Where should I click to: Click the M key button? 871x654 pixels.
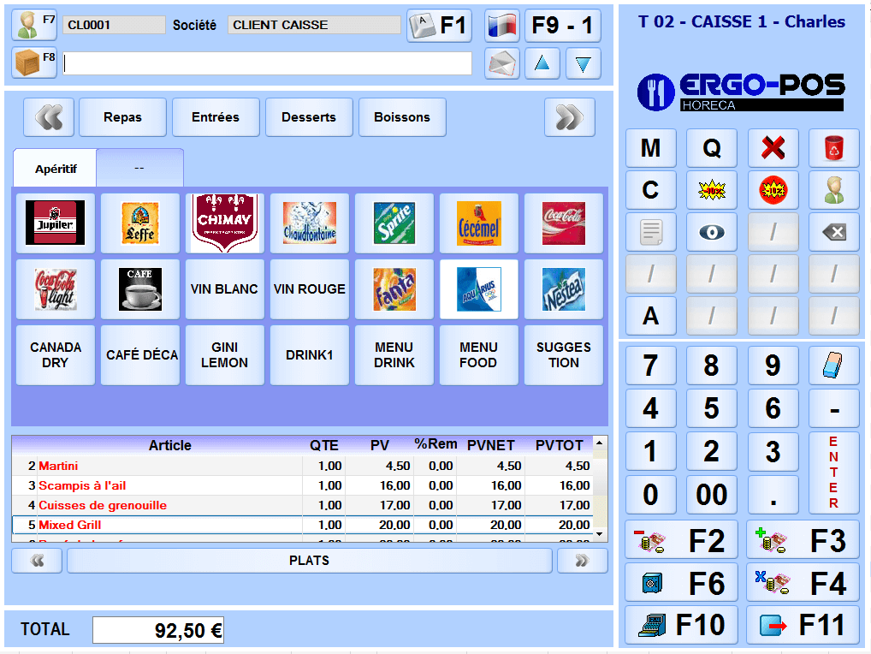pos(650,148)
